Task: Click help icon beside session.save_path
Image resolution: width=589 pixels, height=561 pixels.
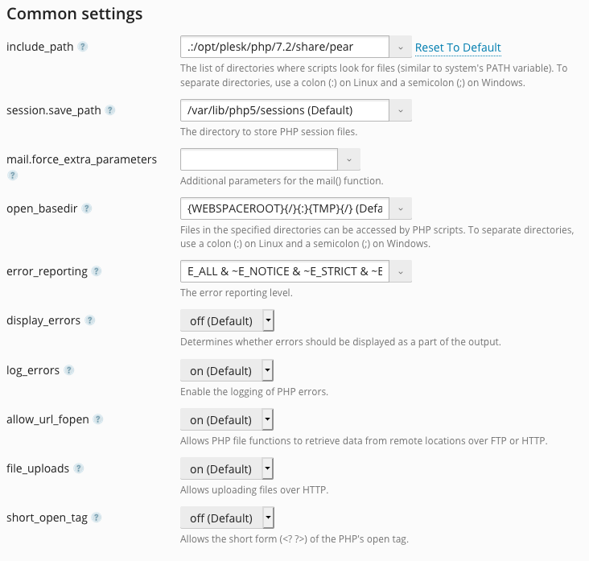Action: (109, 110)
